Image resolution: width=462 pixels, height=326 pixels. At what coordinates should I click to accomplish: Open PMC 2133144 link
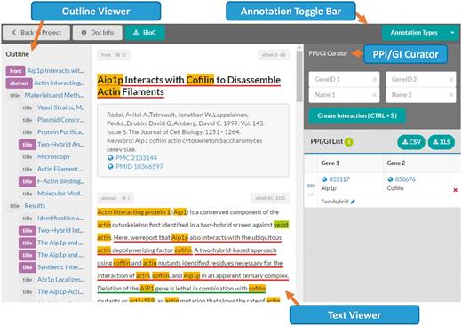(136, 158)
